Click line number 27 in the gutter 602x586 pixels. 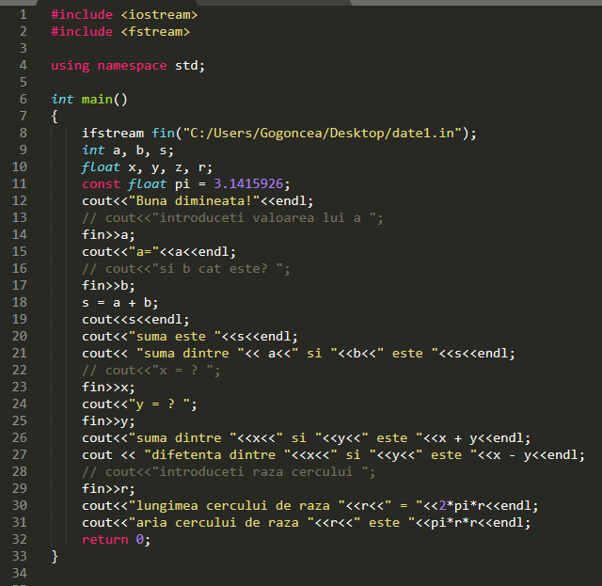coord(19,454)
